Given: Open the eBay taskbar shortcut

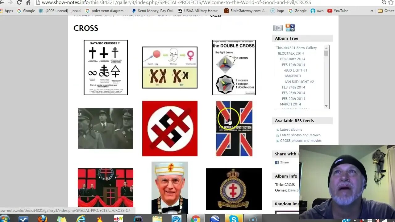Looking at the screenshot, I should click(x=119, y=219).
